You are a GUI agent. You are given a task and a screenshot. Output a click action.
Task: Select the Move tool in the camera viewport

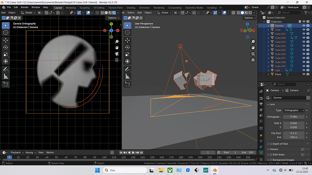coord(5,40)
